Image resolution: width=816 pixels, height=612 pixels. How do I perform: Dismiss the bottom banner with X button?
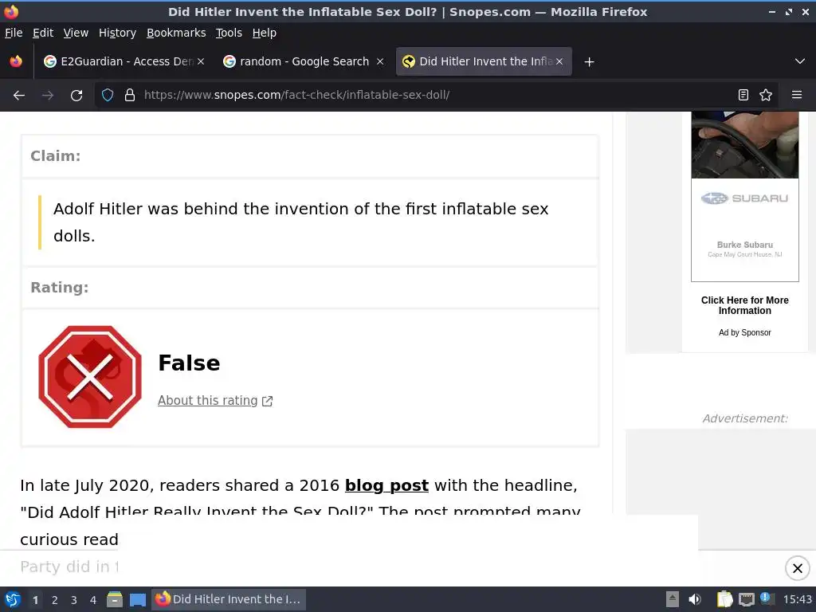797,568
